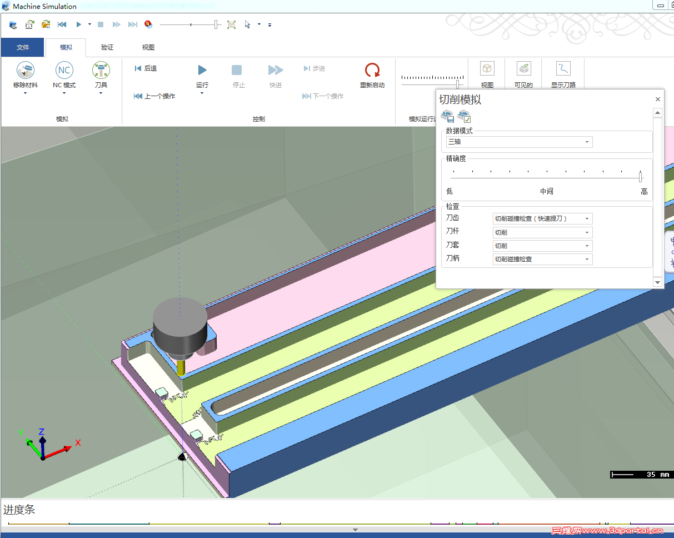Click the 视图 cube icon in ribbon
The image size is (674, 538).
point(487,69)
